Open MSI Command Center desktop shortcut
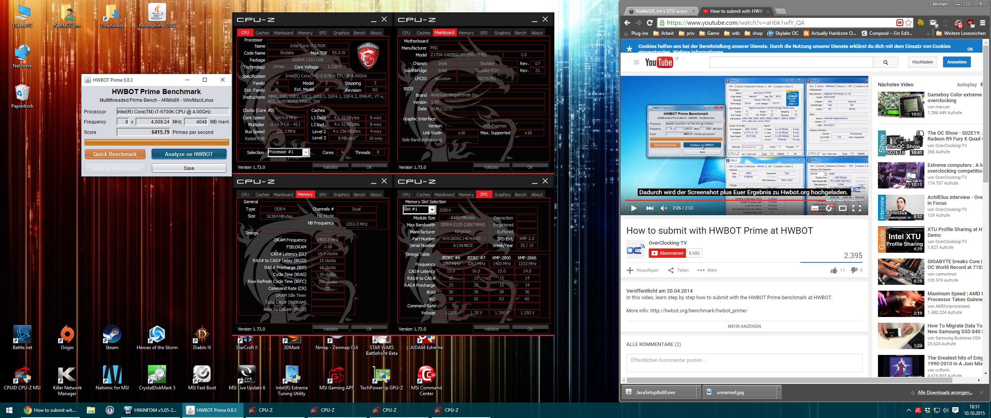 pos(426,380)
